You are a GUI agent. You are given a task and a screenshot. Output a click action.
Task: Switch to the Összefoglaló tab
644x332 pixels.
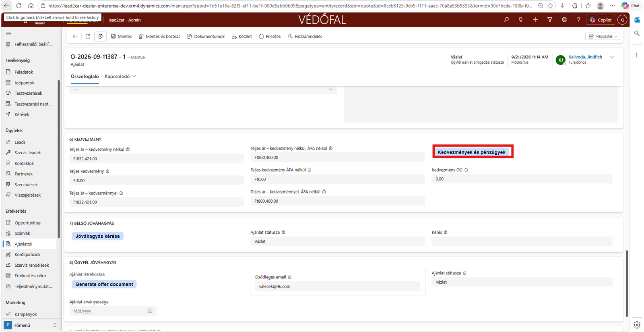click(85, 76)
